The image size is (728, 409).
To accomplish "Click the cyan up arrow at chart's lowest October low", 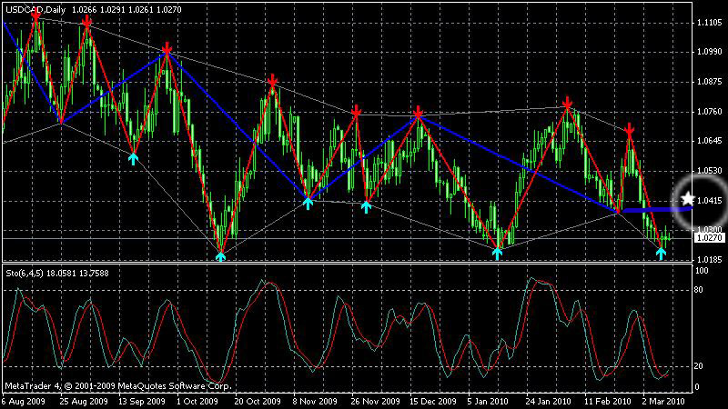I will pyautogui.click(x=221, y=256).
